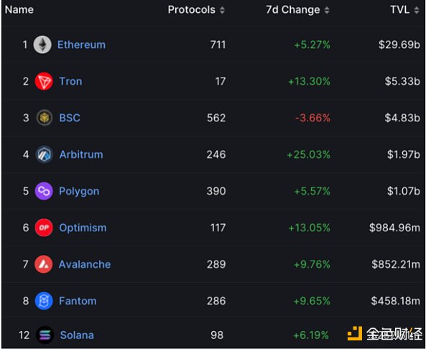Click the blue Fantom logo icon
Screen dimensions: 431x349
coord(44,301)
